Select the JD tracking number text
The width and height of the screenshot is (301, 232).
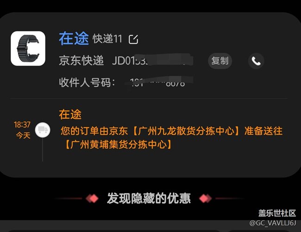(x=152, y=61)
